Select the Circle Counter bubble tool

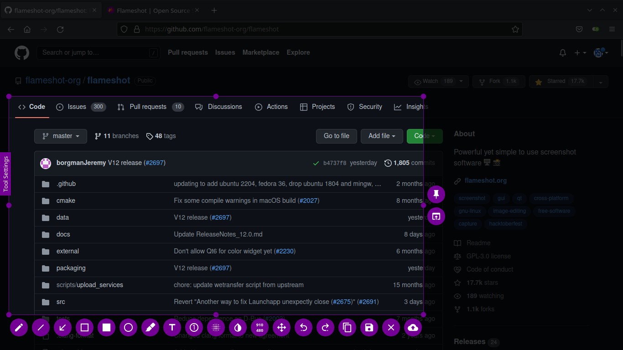click(x=194, y=327)
